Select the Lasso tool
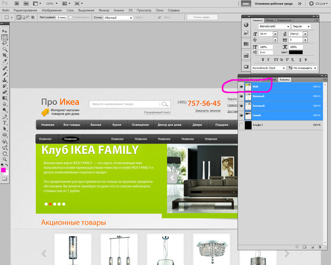This screenshot has height=265, width=331. pyautogui.click(x=5, y=43)
